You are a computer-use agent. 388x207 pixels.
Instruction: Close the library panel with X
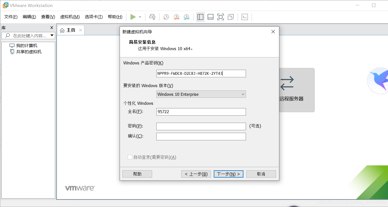coord(52,28)
